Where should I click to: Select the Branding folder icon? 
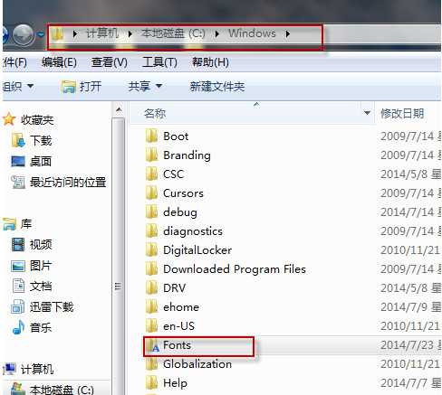click(151, 155)
